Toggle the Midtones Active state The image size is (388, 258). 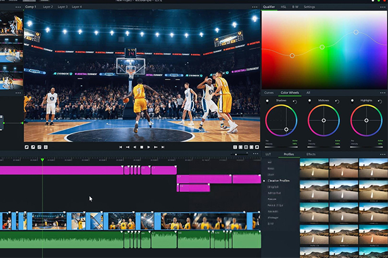pos(338,141)
